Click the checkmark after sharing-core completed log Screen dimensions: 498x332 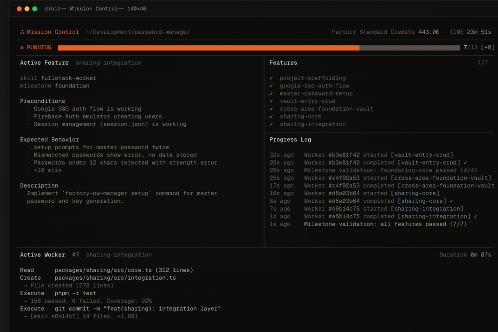point(451,201)
